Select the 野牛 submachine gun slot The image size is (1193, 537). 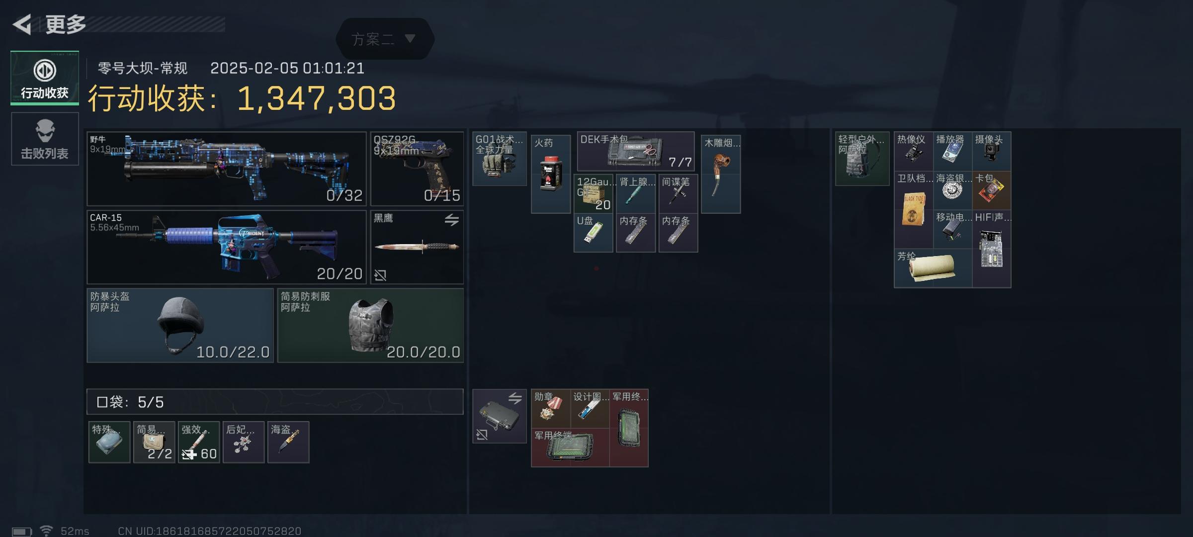pos(227,169)
